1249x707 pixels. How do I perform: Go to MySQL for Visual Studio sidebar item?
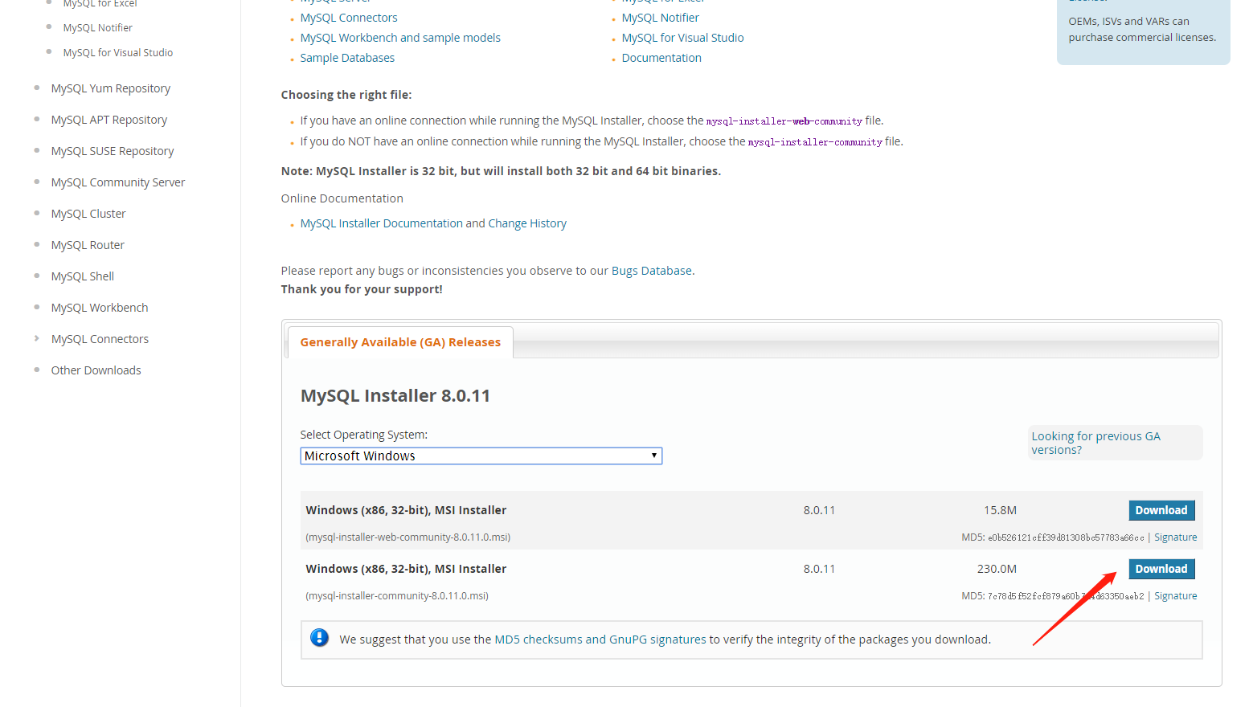pos(118,52)
